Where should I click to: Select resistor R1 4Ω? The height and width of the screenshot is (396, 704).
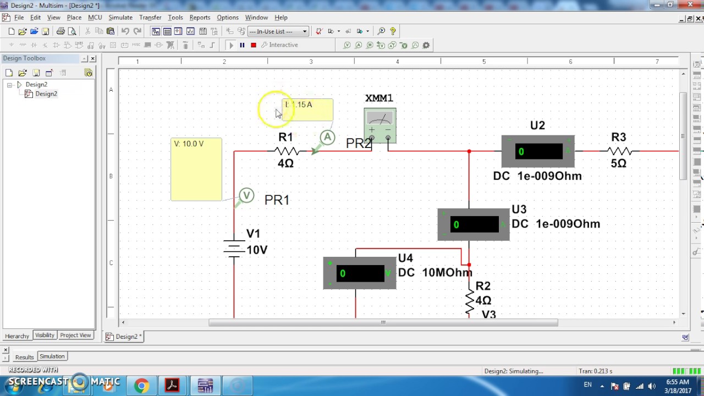point(286,151)
